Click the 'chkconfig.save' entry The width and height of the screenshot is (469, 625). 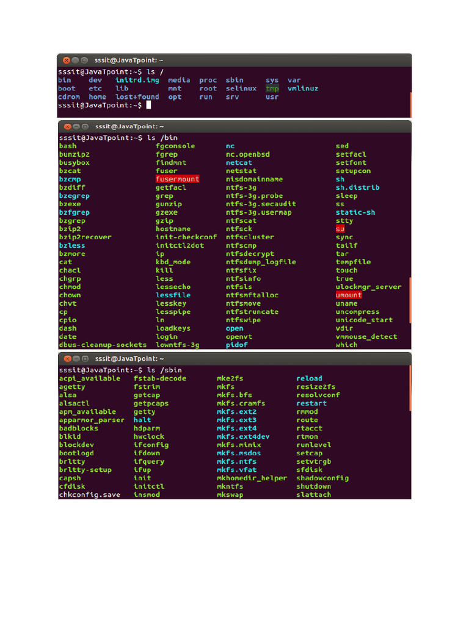[x=90, y=494]
